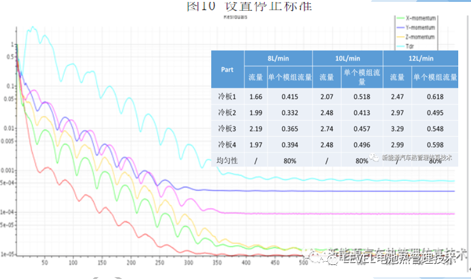Image resolution: width=471 pixels, height=279 pixels.
Task: Click the 80% value under 10L/min
Action: 362,161
